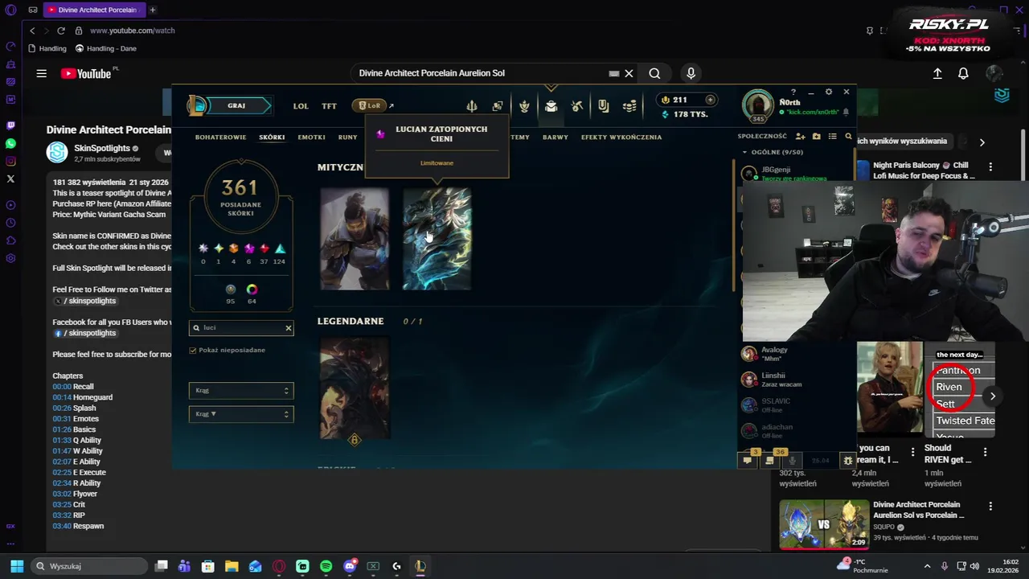Open Twitch in the Opera sidebar

point(10,125)
